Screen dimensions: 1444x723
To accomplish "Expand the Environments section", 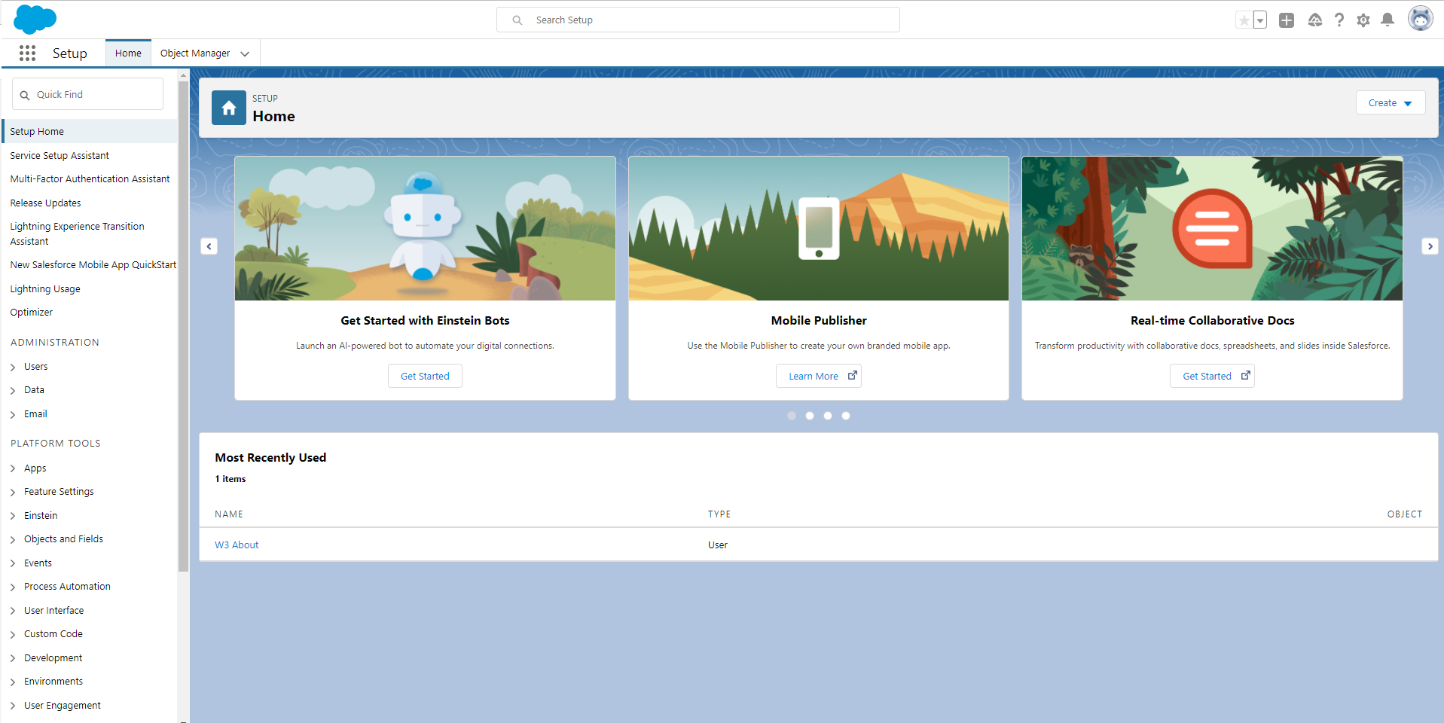I will coord(13,682).
